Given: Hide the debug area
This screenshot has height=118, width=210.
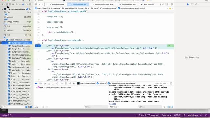Looking at the screenshot, I should (171, 83).
